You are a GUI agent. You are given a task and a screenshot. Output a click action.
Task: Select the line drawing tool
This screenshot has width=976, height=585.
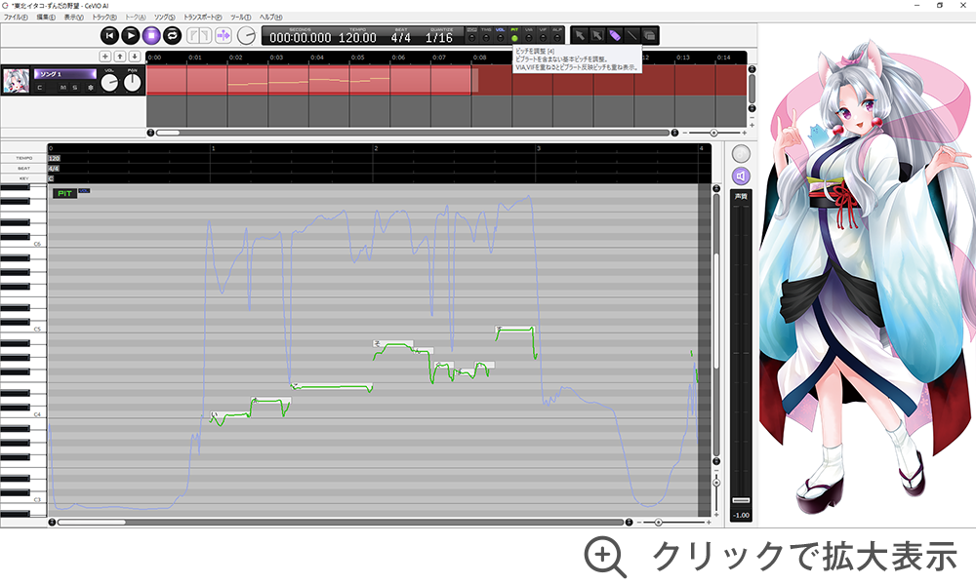tap(631, 35)
